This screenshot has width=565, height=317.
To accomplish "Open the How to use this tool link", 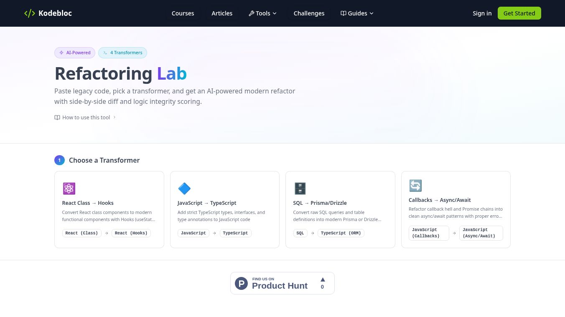I will coord(85,118).
